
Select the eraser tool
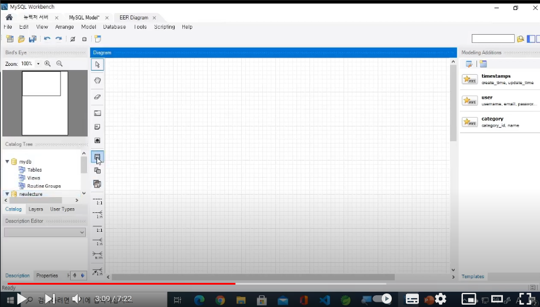coord(98,97)
